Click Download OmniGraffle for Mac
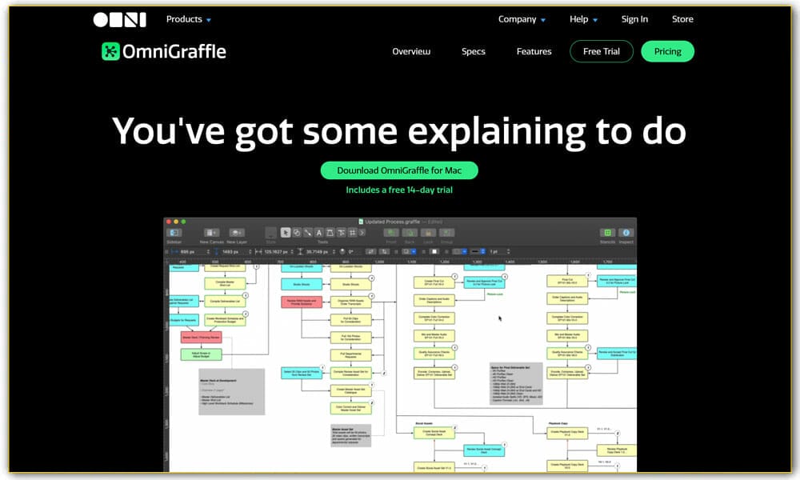This screenshot has width=800, height=480. click(399, 170)
